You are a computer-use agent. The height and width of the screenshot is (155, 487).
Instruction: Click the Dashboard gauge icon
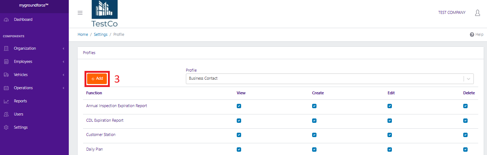point(6,20)
